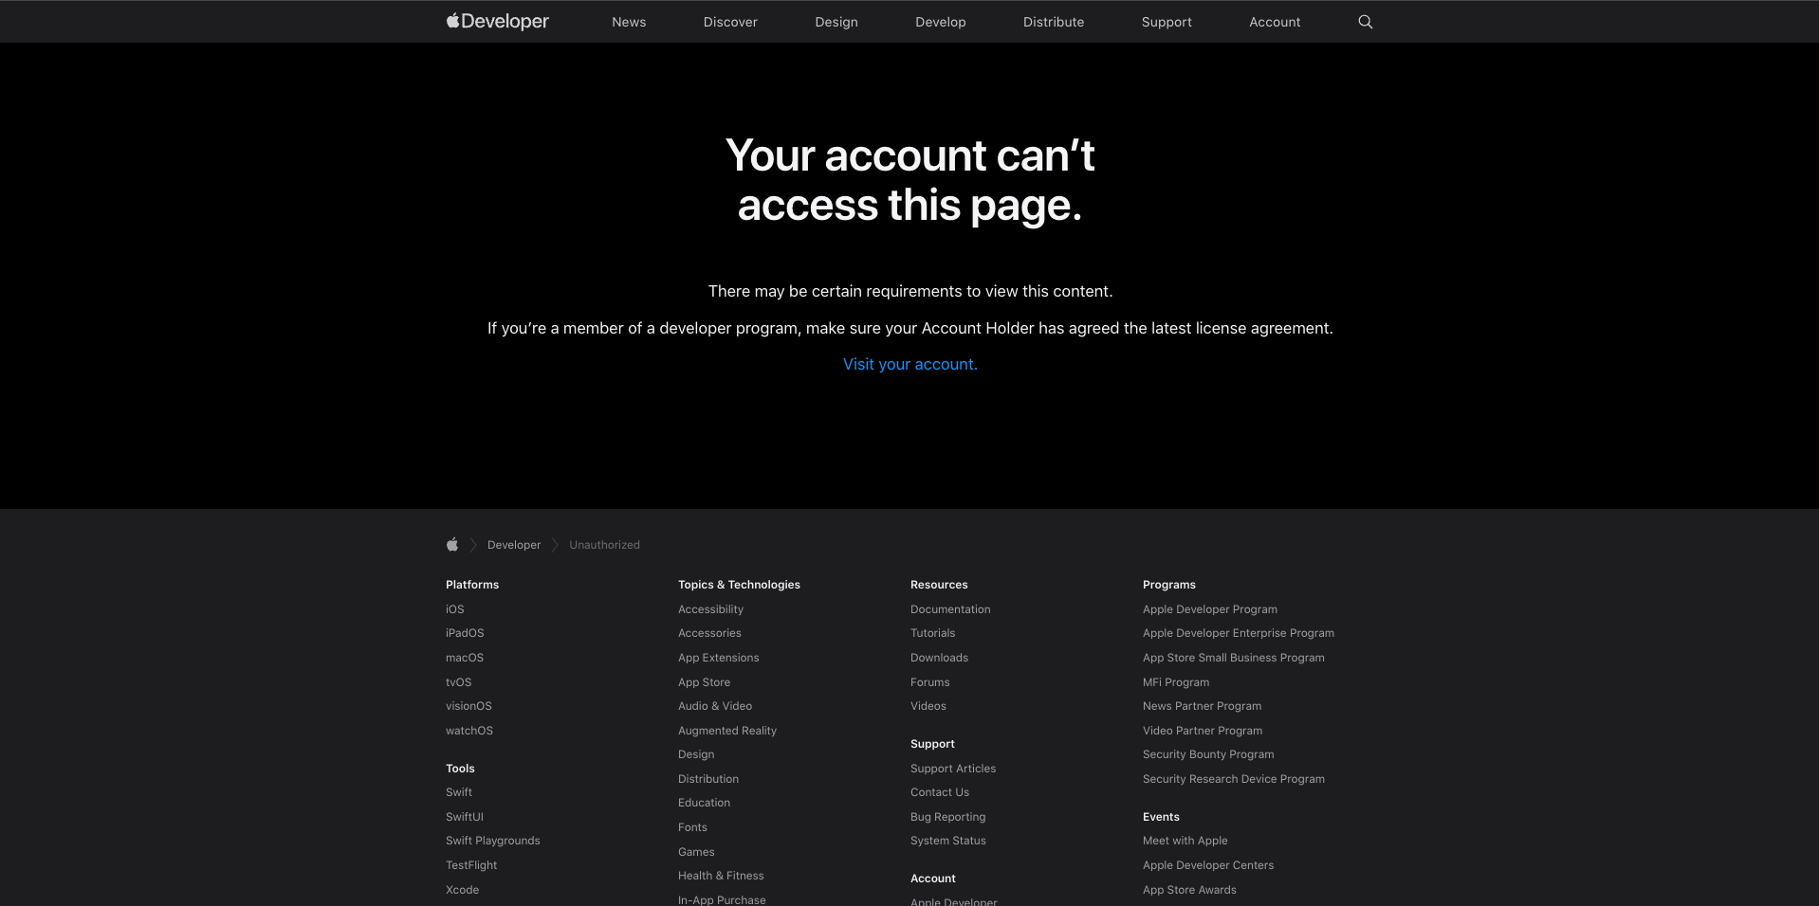This screenshot has width=1819, height=906.
Task: Follow the Visit your account link
Action: [910, 364]
